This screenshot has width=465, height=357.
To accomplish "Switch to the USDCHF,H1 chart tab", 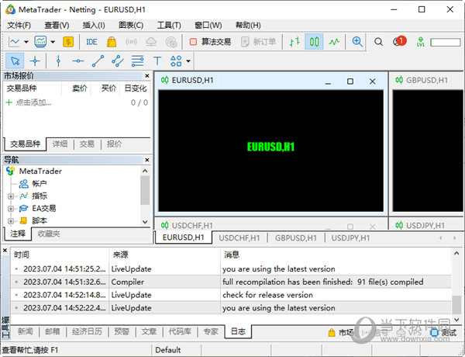I will pyautogui.click(x=239, y=237).
